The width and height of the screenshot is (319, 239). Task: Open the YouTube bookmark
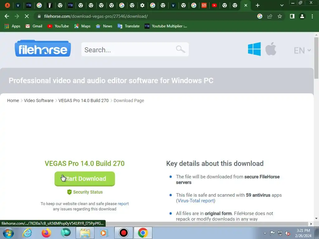click(58, 26)
